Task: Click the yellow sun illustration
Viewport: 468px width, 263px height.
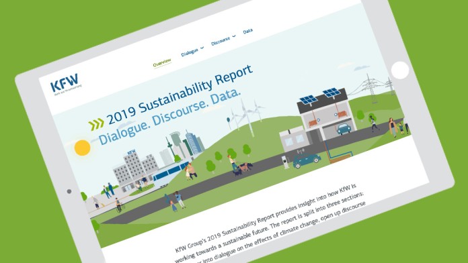Action: 83,148
